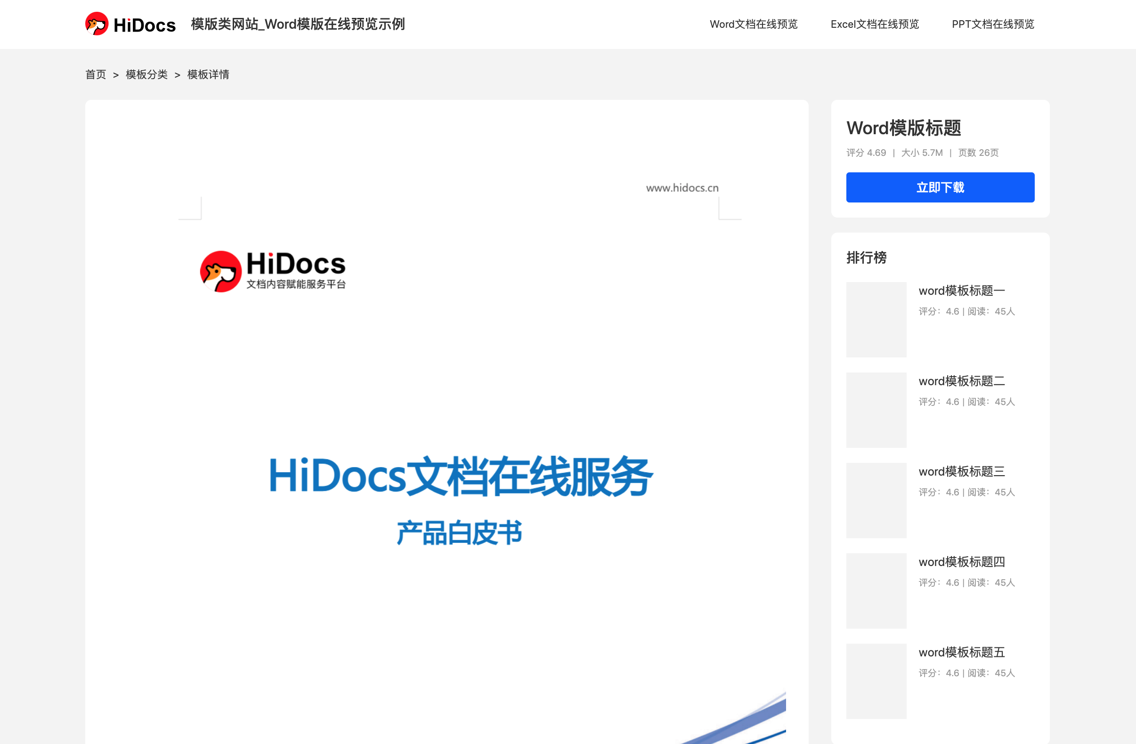The image size is (1136, 744).
Task: Click the HiDocs logo inside the document preview
Action: tap(273, 271)
